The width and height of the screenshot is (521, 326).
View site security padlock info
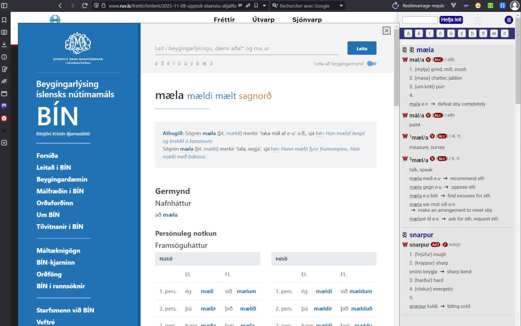103,6
